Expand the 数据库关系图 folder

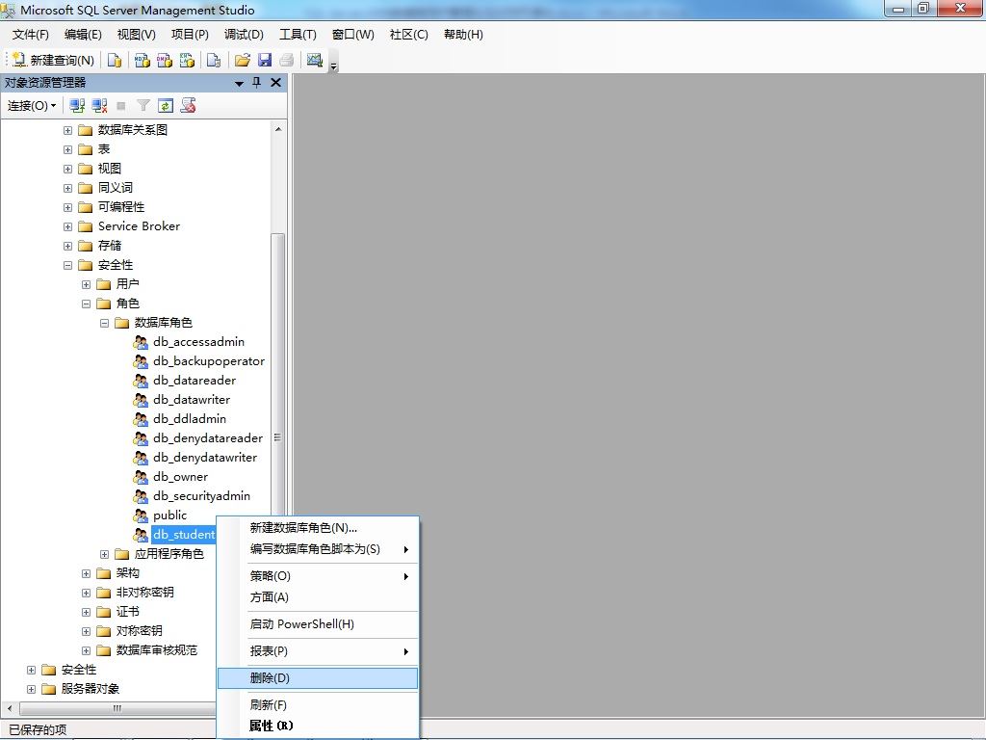click(68, 131)
